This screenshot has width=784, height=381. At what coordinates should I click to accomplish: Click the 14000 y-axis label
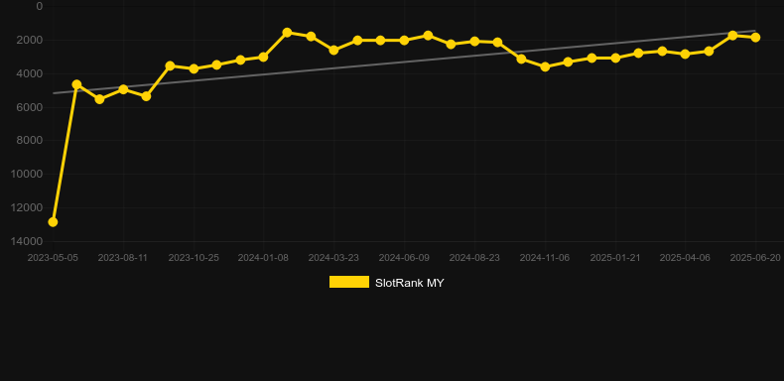pos(27,241)
